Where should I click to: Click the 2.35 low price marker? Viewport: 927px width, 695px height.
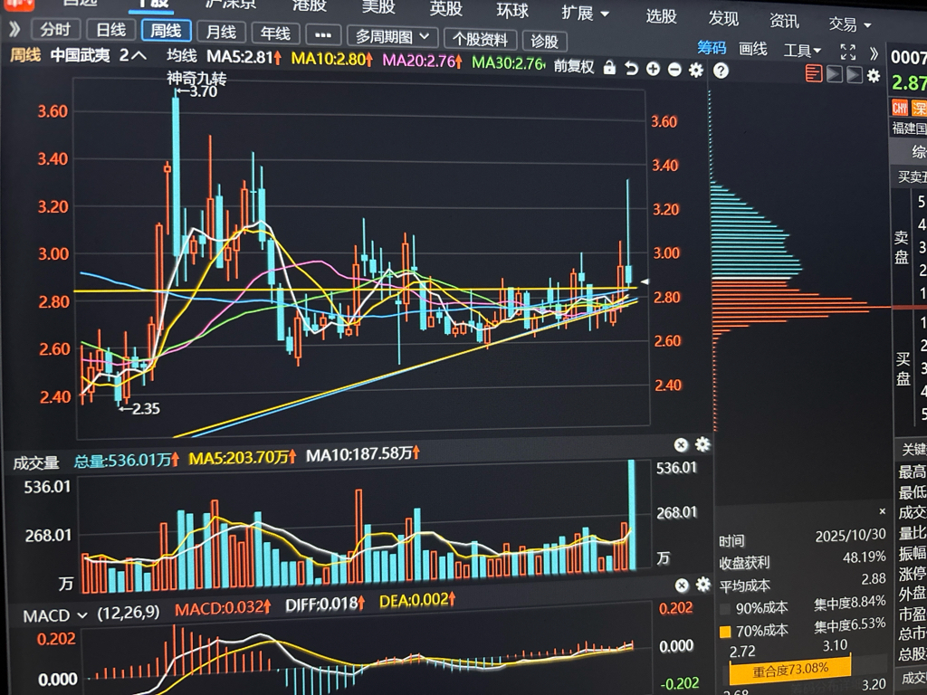click(x=139, y=408)
